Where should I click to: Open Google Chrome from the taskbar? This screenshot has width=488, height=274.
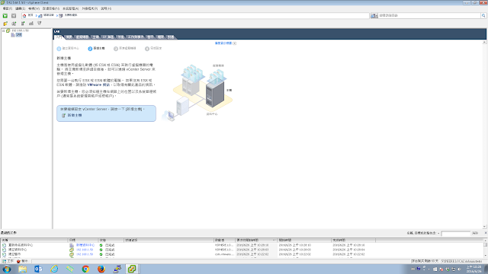tap(85, 269)
